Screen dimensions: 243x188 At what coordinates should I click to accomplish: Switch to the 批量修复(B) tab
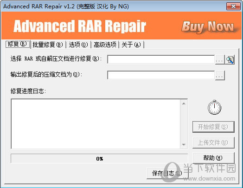(x=48, y=45)
